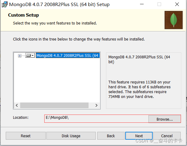Reset the feature selections

pyautogui.click(x=26, y=136)
